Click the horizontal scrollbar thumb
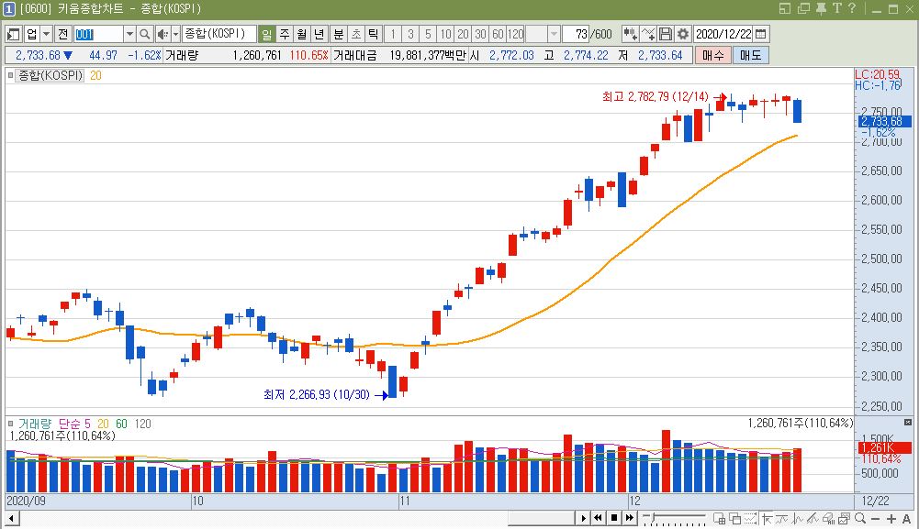The height and width of the screenshot is (529, 919). (x=541, y=519)
